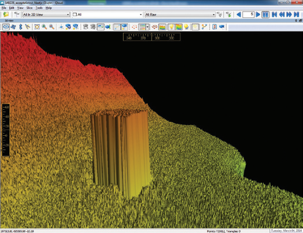
Task: Select the zoom out magnifier icon
Action: point(51,27)
